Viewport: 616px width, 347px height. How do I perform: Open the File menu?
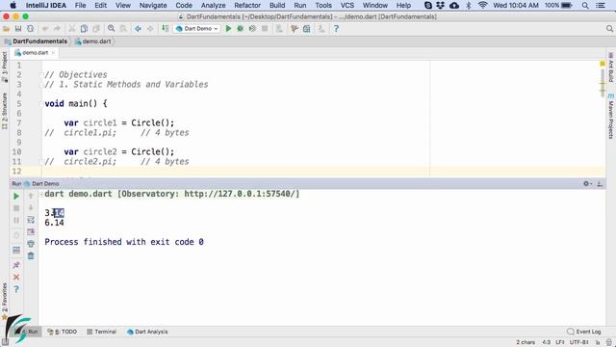[x=80, y=5]
